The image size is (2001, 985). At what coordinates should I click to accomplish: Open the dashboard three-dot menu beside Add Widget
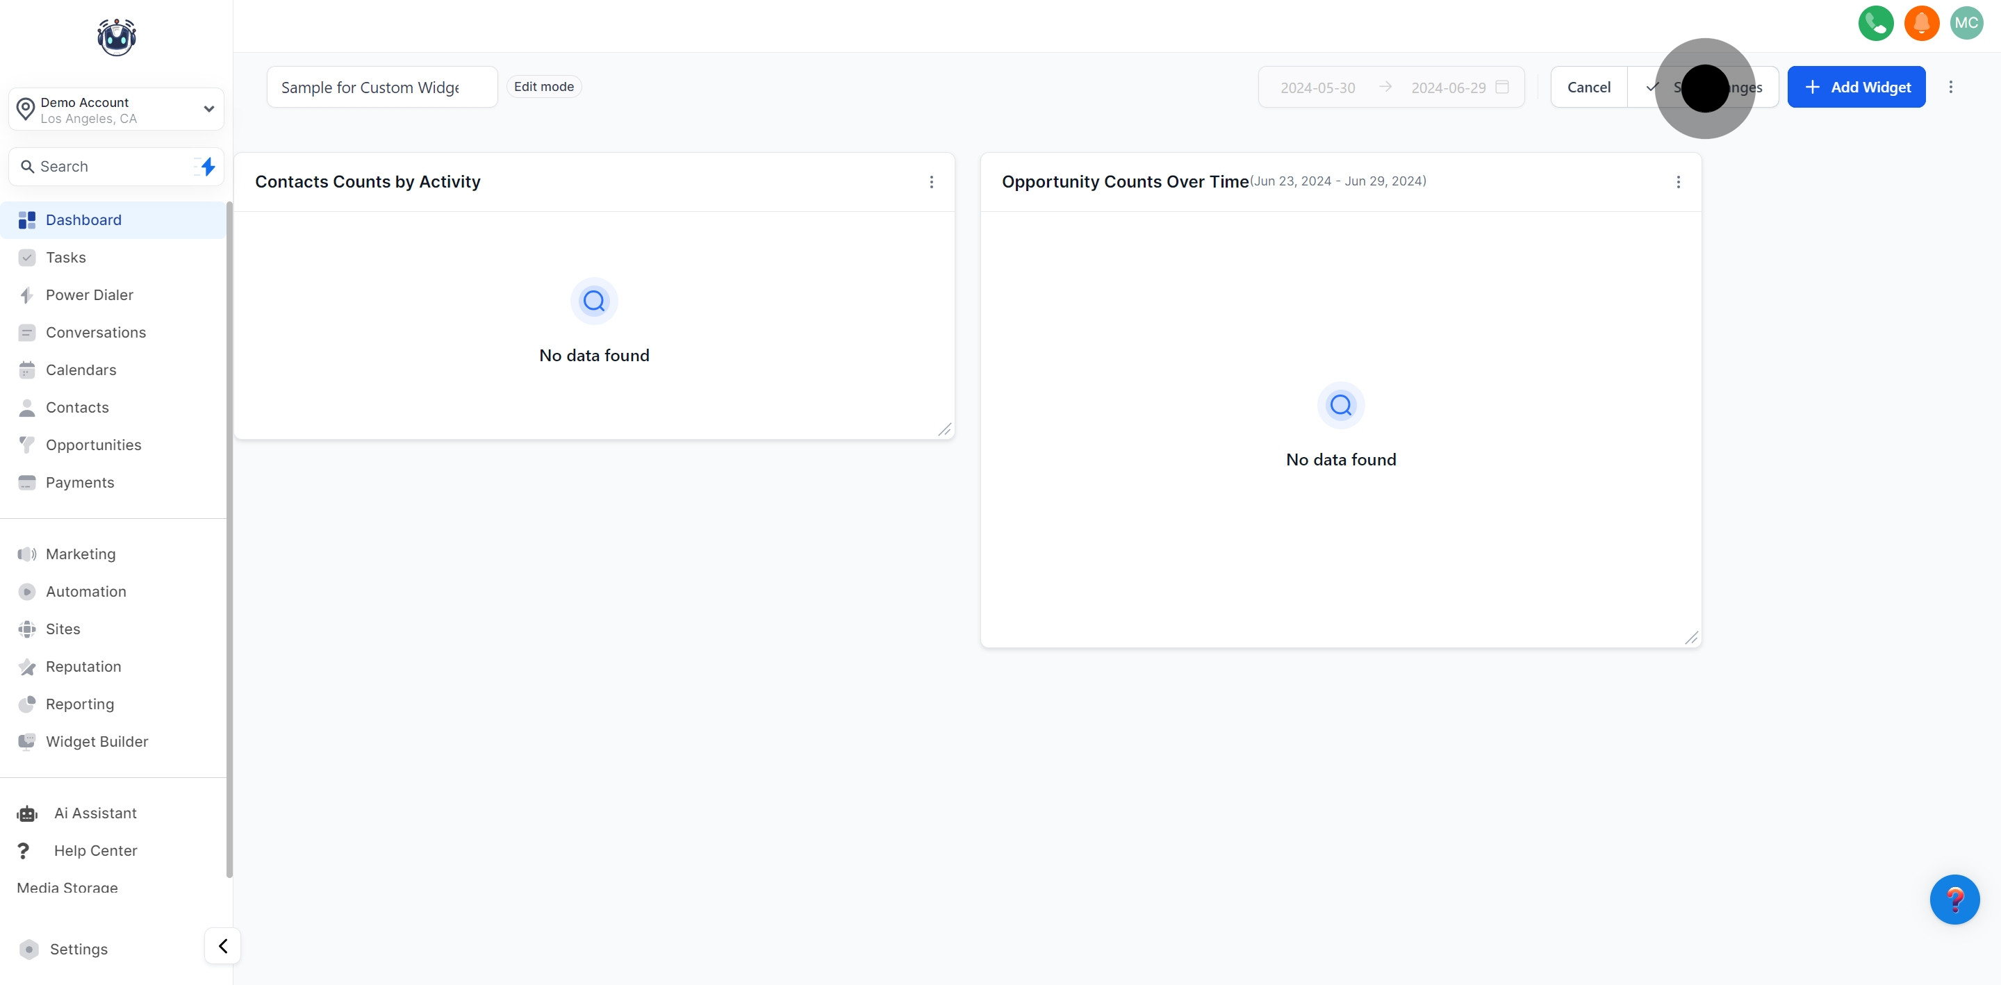pyautogui.click(x=1950, y=87)
